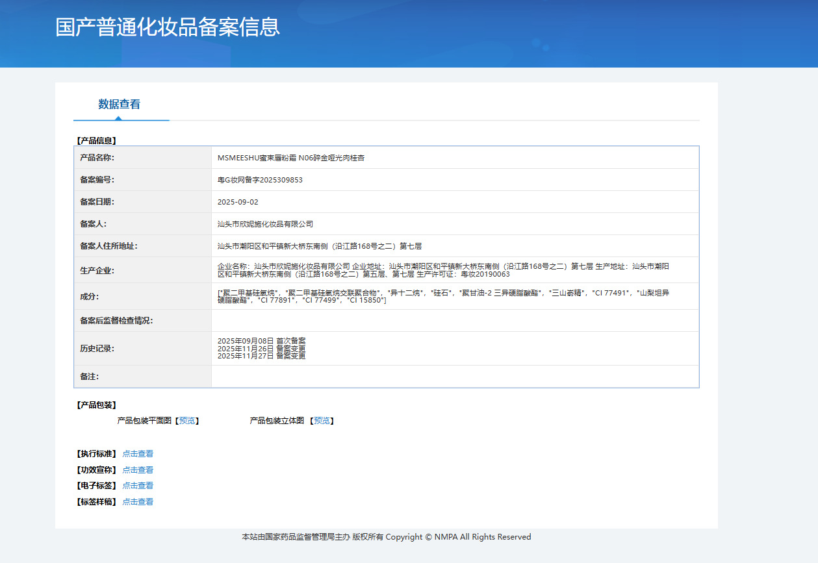This screenshot has height=563, width=818.
Task: Preview the 产品包装平面图 image
Action: point(186,421)
